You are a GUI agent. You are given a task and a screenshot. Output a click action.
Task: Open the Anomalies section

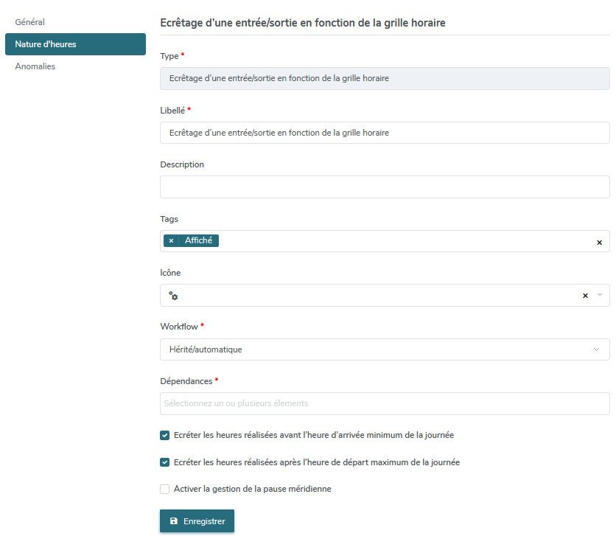click(x=35, y=66)
